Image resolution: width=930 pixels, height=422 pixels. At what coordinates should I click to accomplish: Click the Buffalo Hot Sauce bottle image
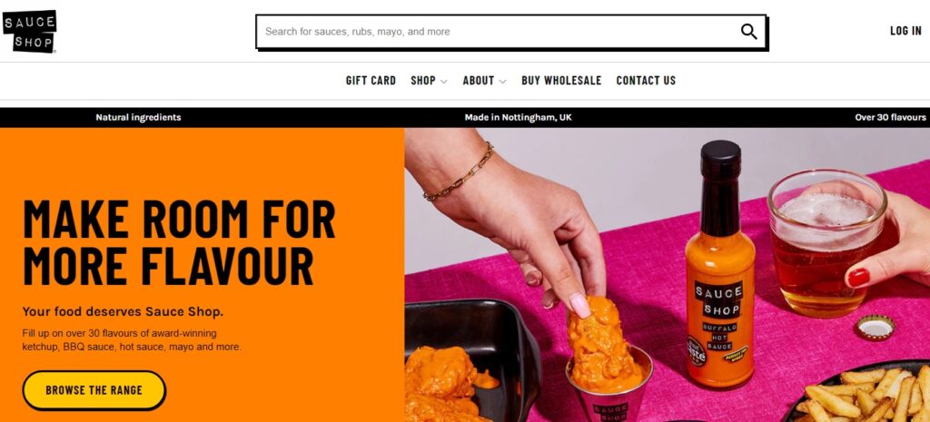[720, 267]
